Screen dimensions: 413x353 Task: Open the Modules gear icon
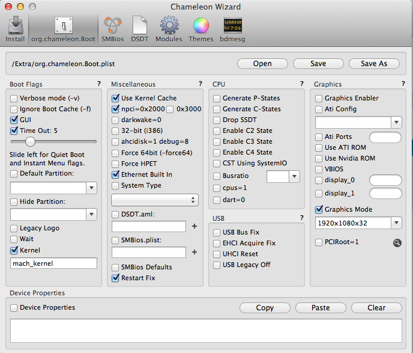pos(169,29)
